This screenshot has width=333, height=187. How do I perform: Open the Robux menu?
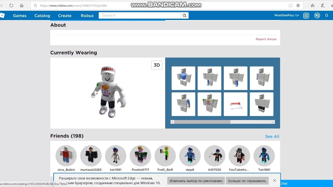pyautogui.click(x=87, y=16)
